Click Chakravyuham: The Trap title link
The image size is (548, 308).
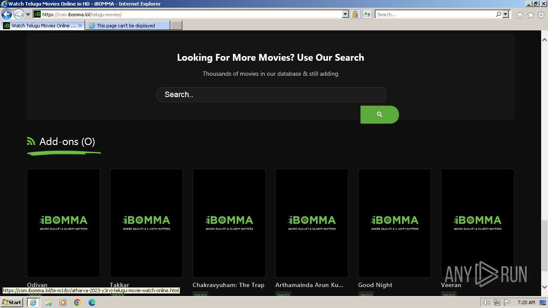pos(229,285)
